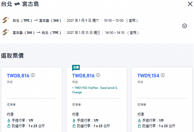Click carry-on bag icon in first fare card

[9, 120]
